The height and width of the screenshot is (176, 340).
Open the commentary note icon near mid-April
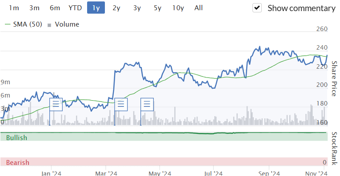147,105
